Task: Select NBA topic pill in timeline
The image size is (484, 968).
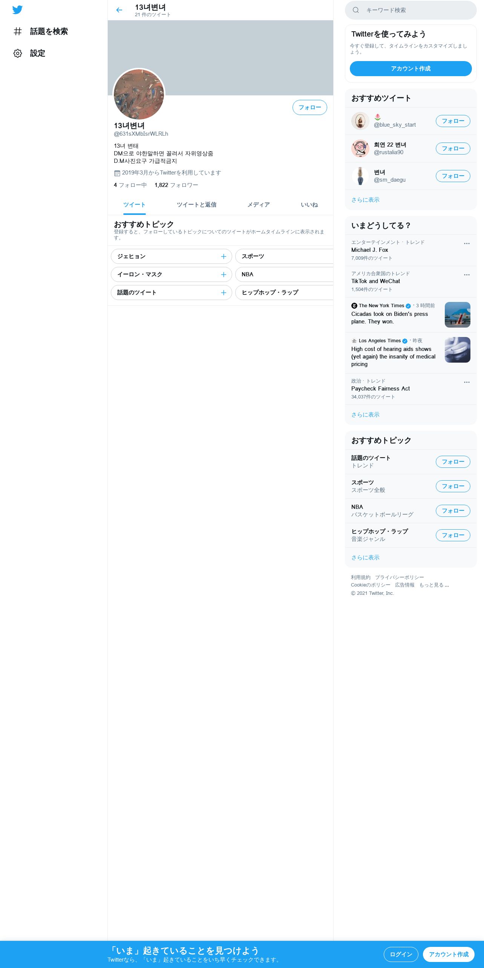Action: (x=284, y=274)
